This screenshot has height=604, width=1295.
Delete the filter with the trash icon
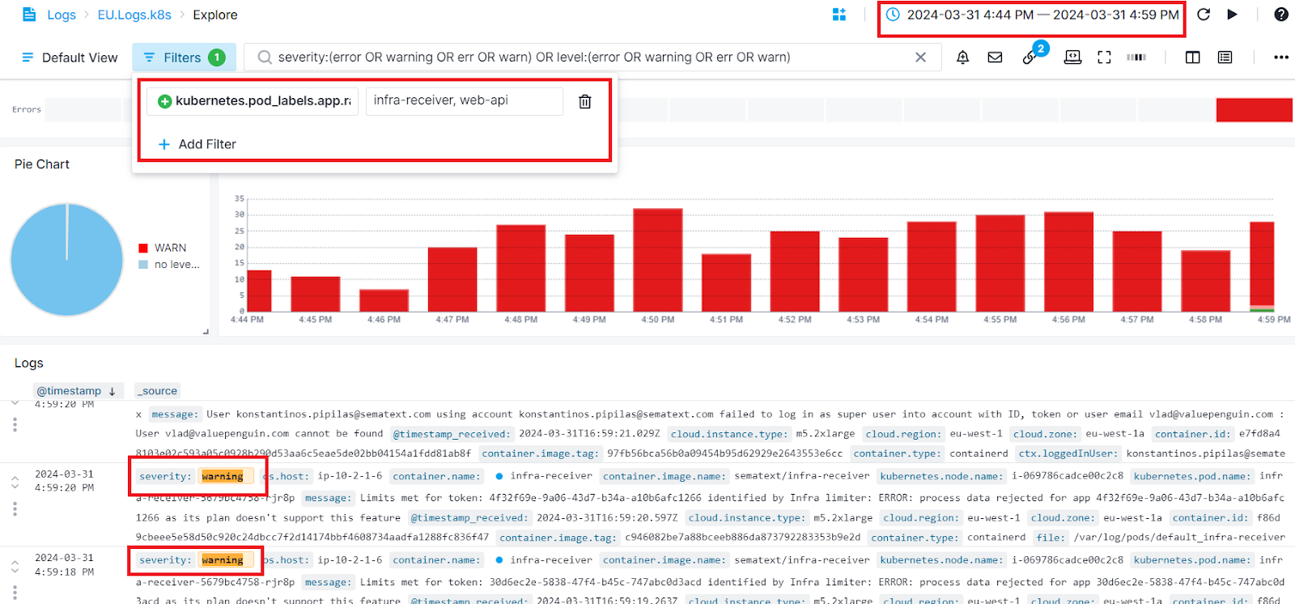pyautogui.click(x=585, y=101)
